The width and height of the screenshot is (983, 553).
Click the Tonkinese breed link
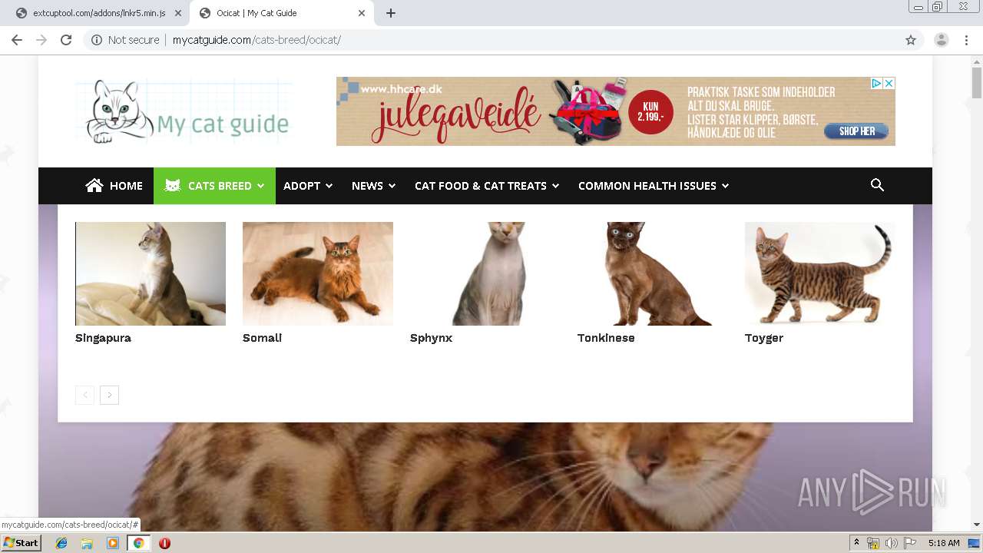click(x=606, y=338)
